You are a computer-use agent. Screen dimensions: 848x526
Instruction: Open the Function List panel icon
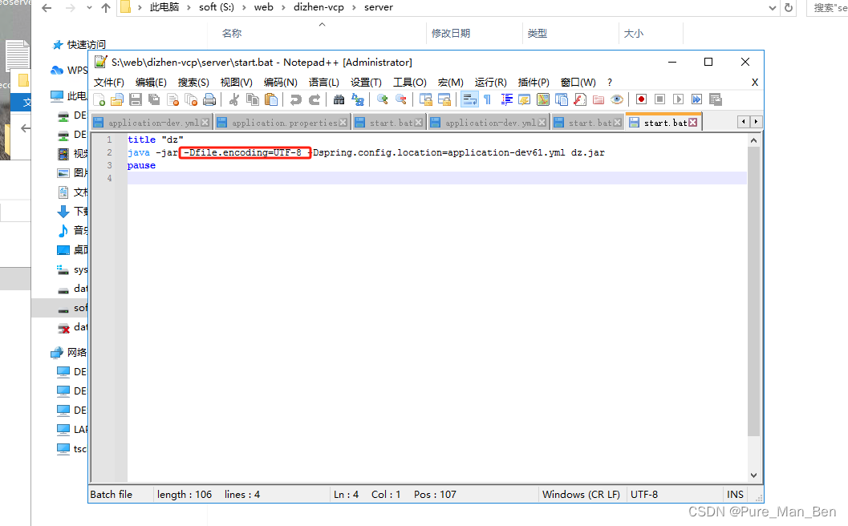point(580,99)
